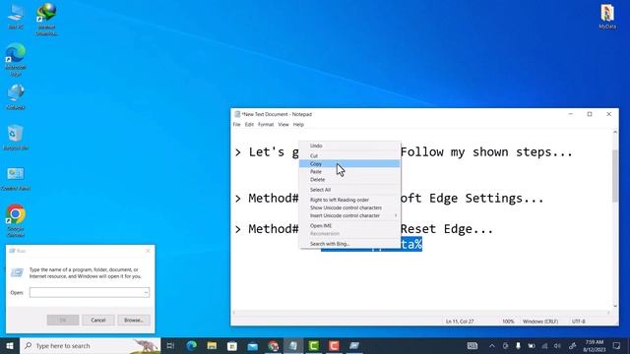The image size is (630, 354).
Task: Open Microsoft Store taskbar icon
Action: [x=232, y=345]
